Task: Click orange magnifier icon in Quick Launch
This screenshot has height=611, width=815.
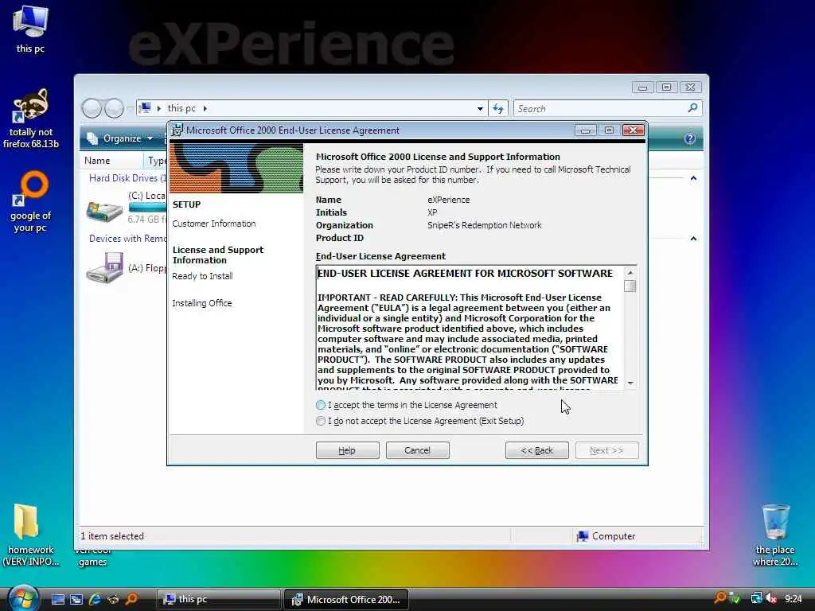Action: (131, 599)
